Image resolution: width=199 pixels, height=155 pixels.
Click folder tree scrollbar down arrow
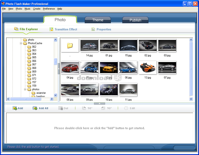pos(55,95)
